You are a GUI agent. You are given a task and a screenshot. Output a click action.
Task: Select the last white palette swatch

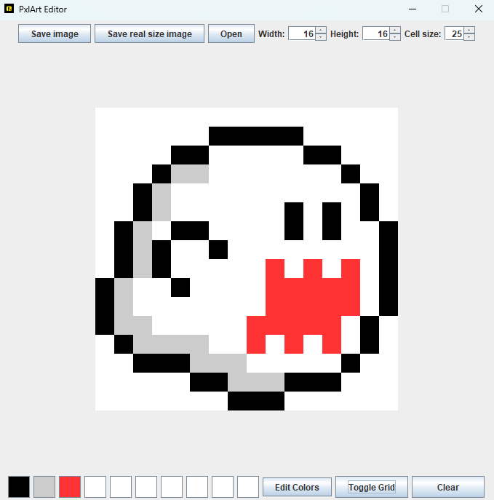click(248, 487)
